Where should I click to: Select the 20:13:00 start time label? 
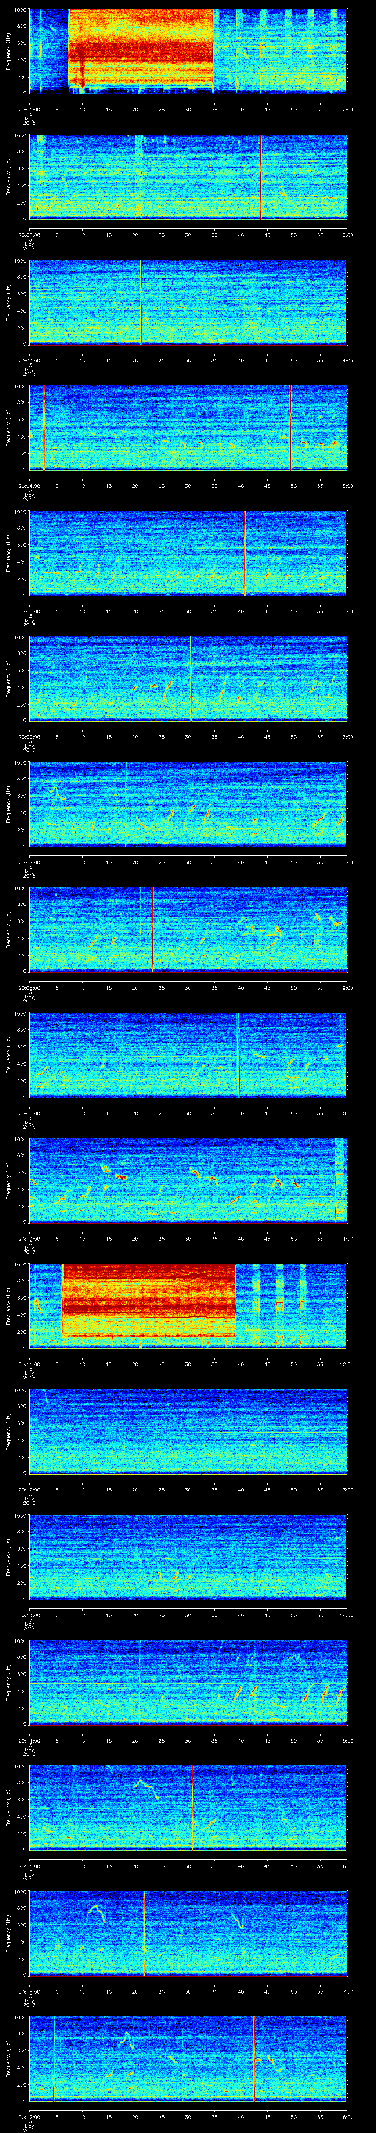(x=29, y=1615)
